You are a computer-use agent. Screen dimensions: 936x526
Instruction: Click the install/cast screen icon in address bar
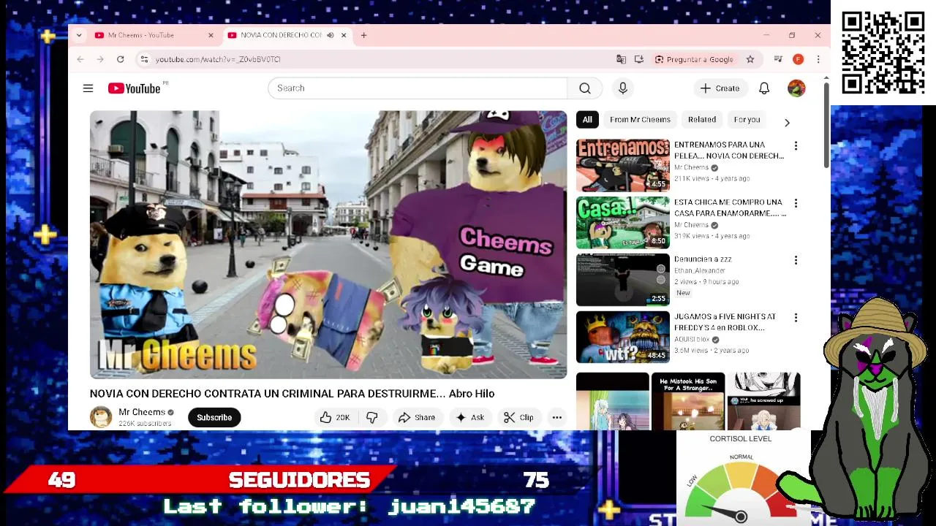[638, 59]
